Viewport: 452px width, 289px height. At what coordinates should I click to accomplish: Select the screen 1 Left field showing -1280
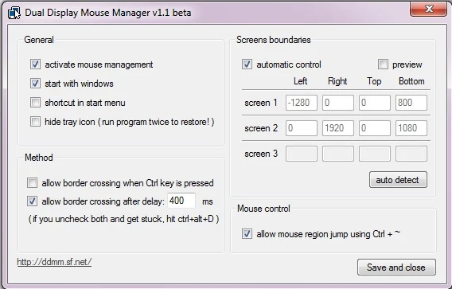(302, 103)
